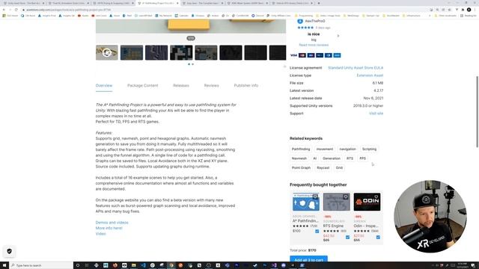479x269 pixels.
Task: Switch to the Publisher info tab
Action: point(246,85)
